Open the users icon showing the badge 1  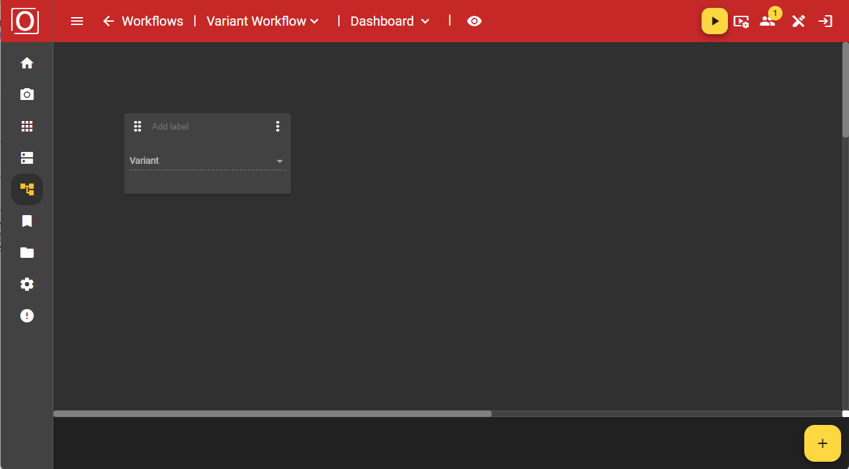click(x=767, y=20)
